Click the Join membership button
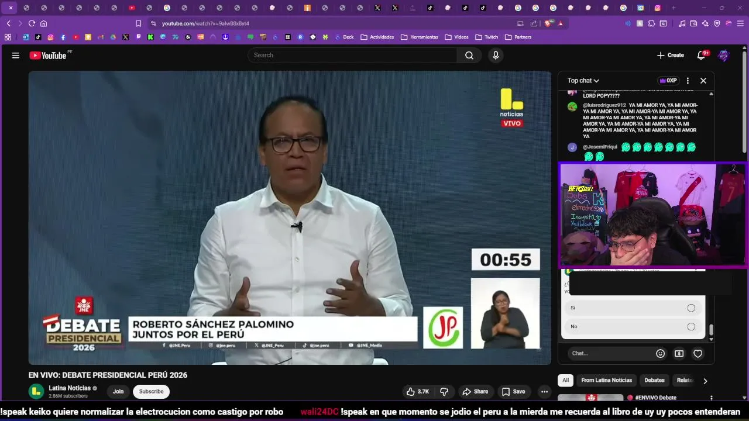The height and width of the screenshot is (421, 749). click(x=118, y=392)
